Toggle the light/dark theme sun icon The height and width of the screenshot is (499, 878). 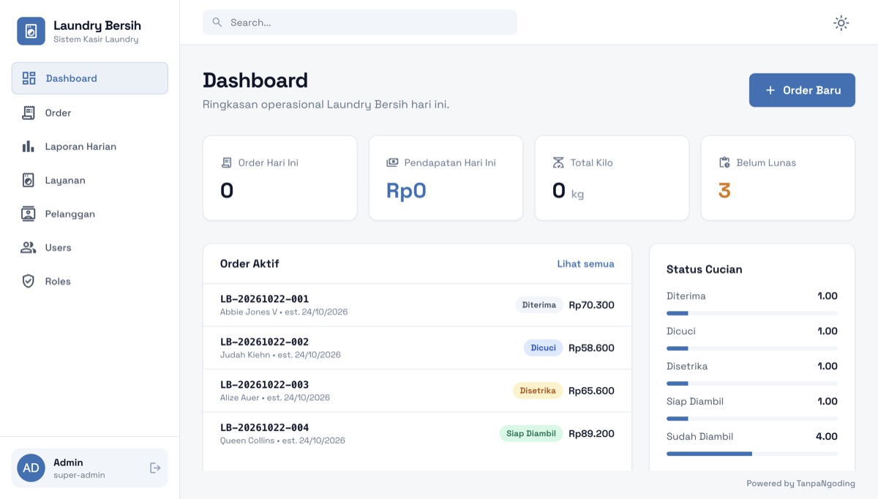coord(841,23)
